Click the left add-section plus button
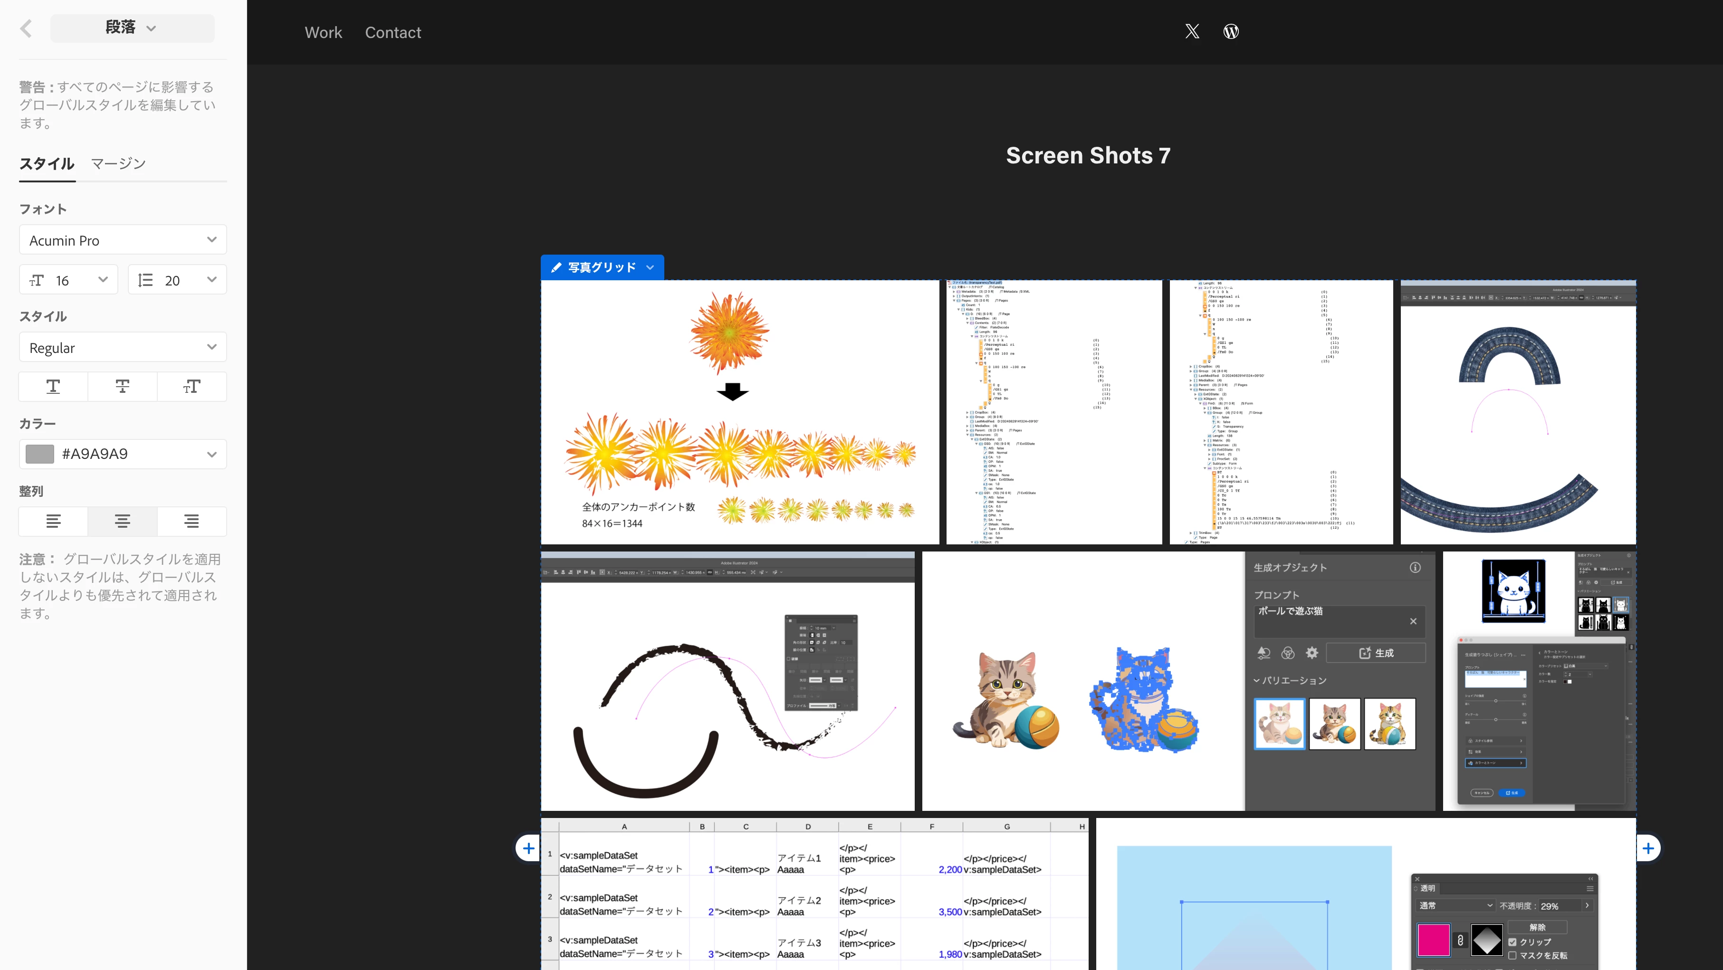Viewport: 1723px width, 970px height. (528, 848)
